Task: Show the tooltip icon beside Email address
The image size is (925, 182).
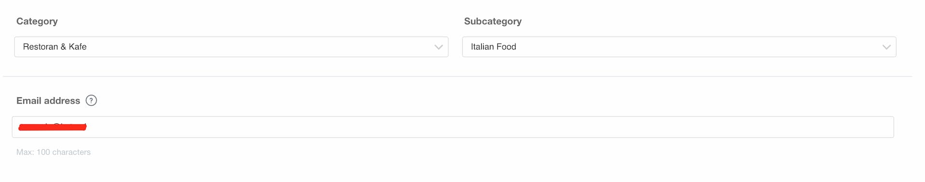Action: tap(91, 101)
